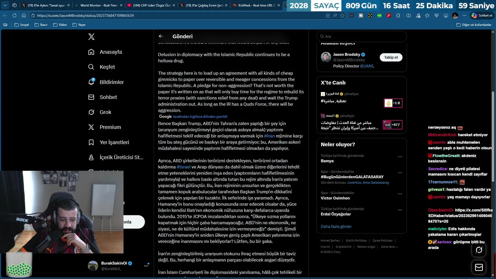The width and height of the screenshot is (496, 279).
Task: Open Yer İşaretleri bookmarks
Action: pyautogui.click(x=108, y=142)
